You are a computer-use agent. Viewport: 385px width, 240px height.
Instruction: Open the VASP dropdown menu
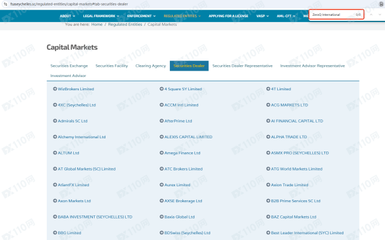(263, 16)
